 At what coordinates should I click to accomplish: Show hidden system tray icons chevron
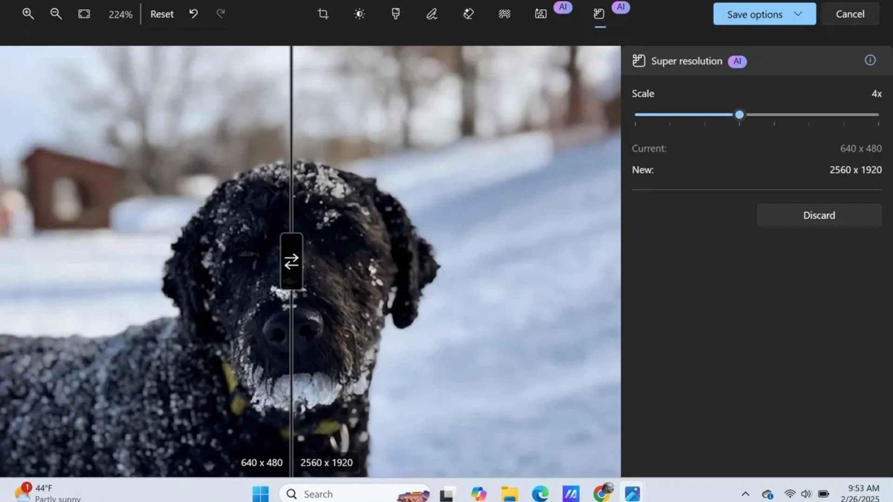pos(745,494)
